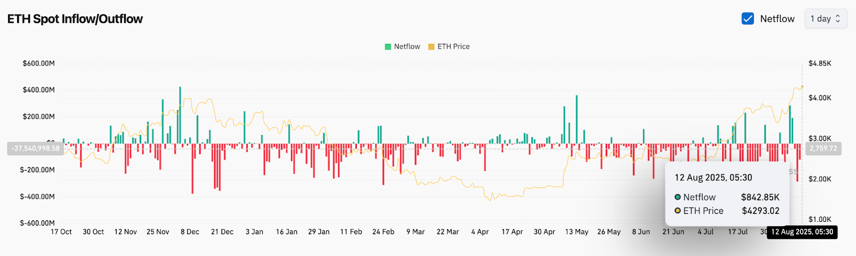Click the -37,540,998.58 netflow axis marker

point(35,148)
